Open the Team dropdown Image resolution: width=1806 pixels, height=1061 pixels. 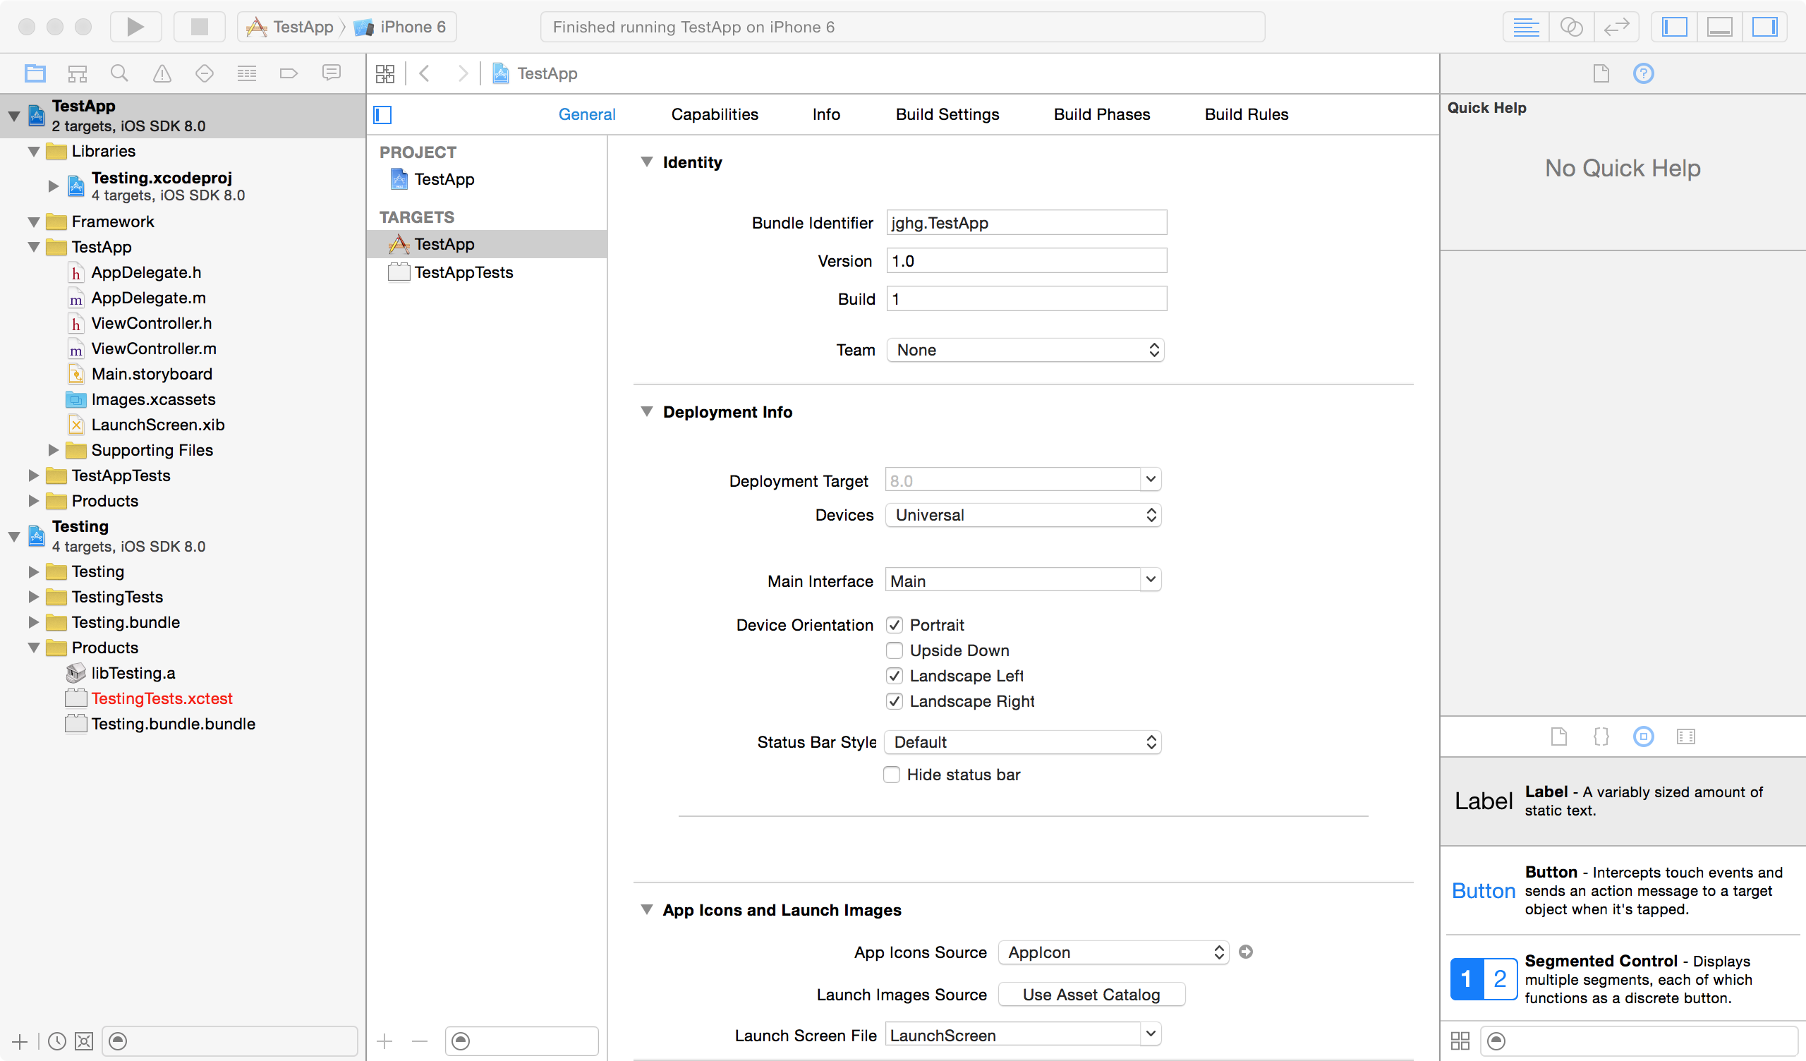click(1025, 350)
